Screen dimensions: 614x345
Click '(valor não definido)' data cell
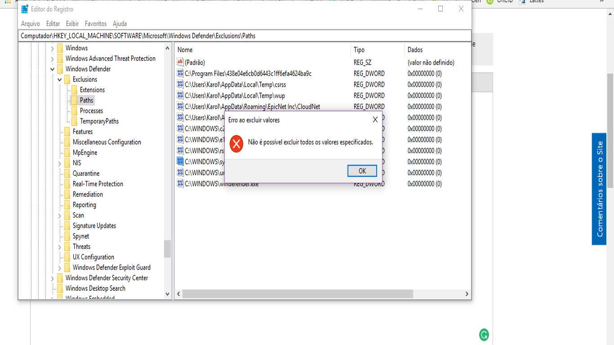coord(431,62)
